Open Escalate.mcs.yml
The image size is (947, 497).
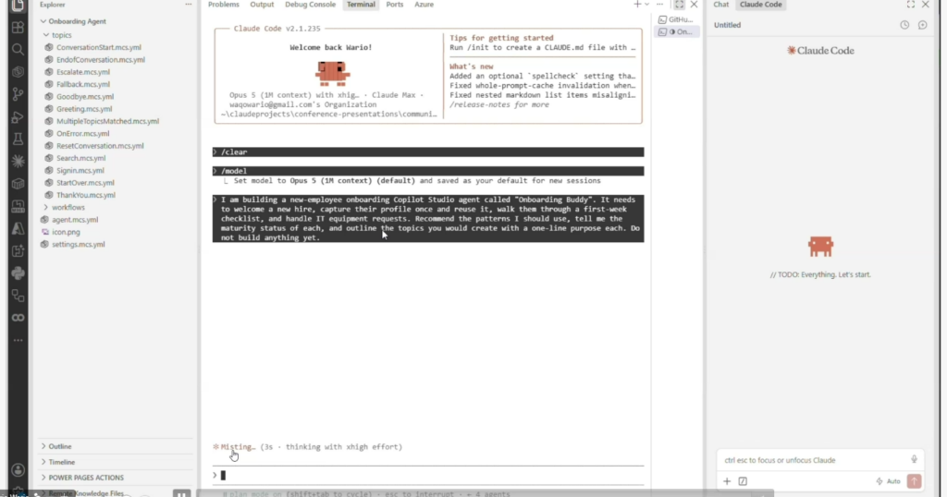[x=82, y=72]
